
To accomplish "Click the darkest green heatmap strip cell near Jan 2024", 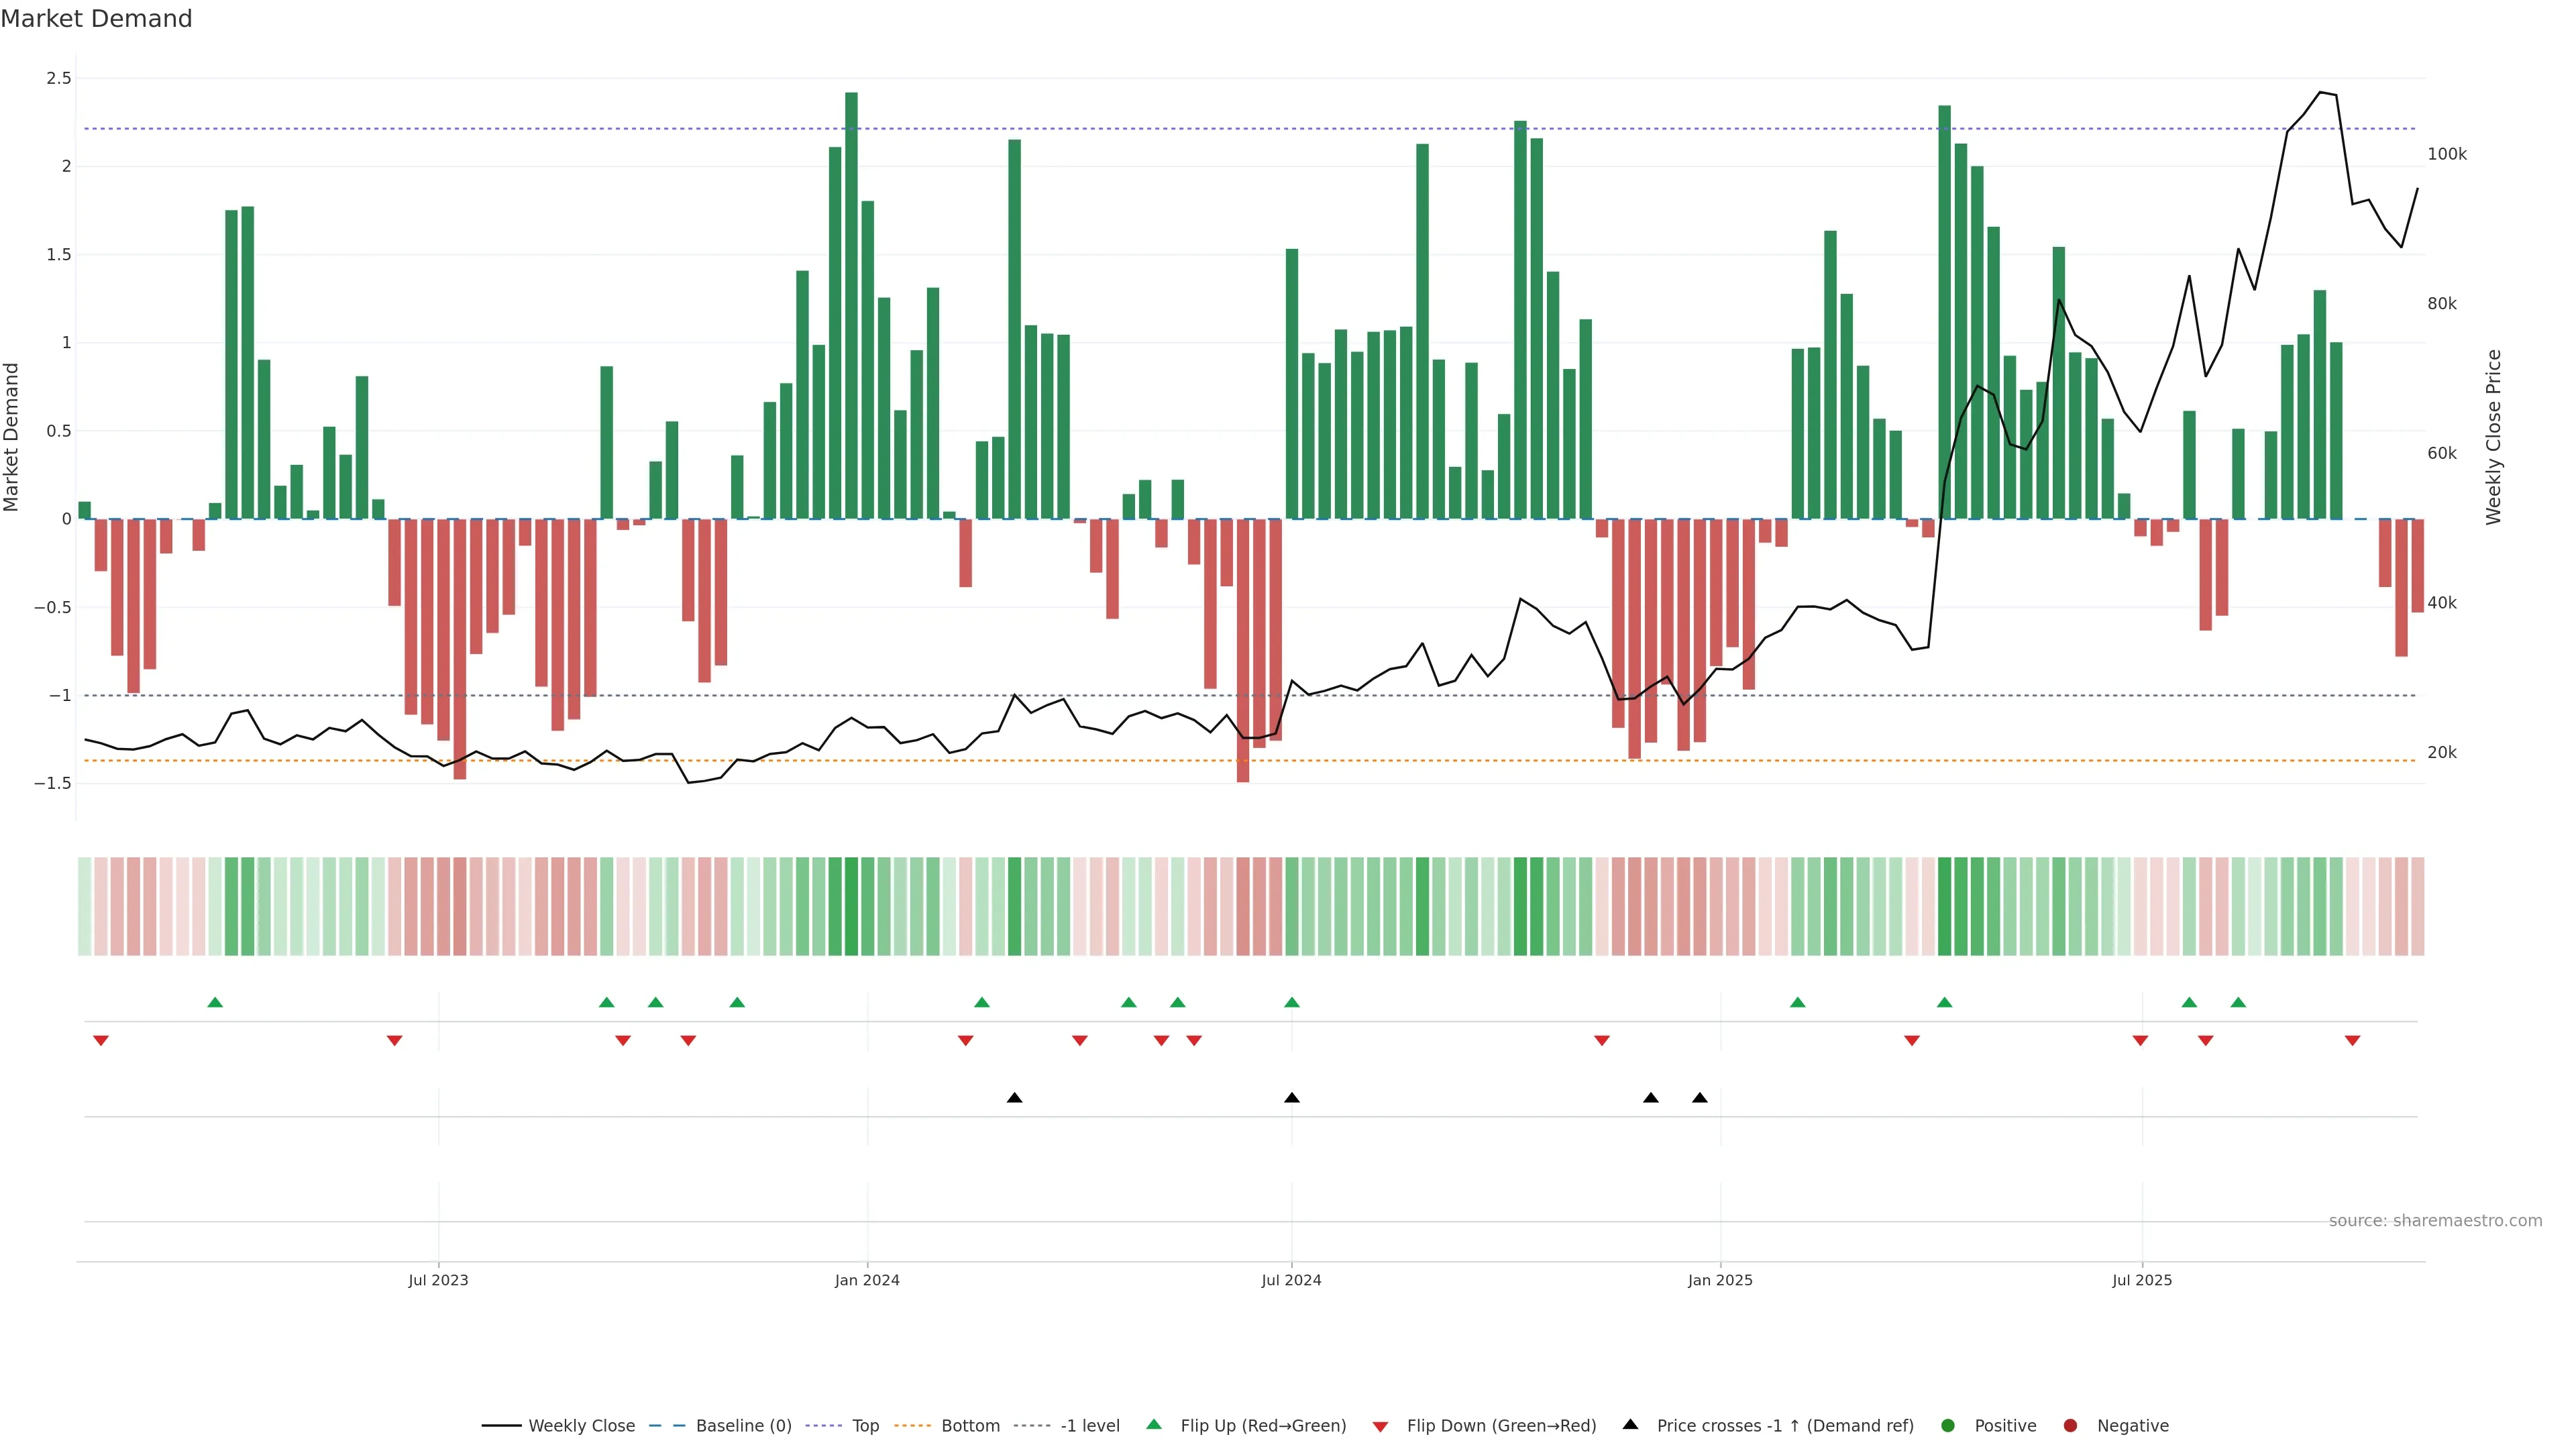I will (851, 906).
